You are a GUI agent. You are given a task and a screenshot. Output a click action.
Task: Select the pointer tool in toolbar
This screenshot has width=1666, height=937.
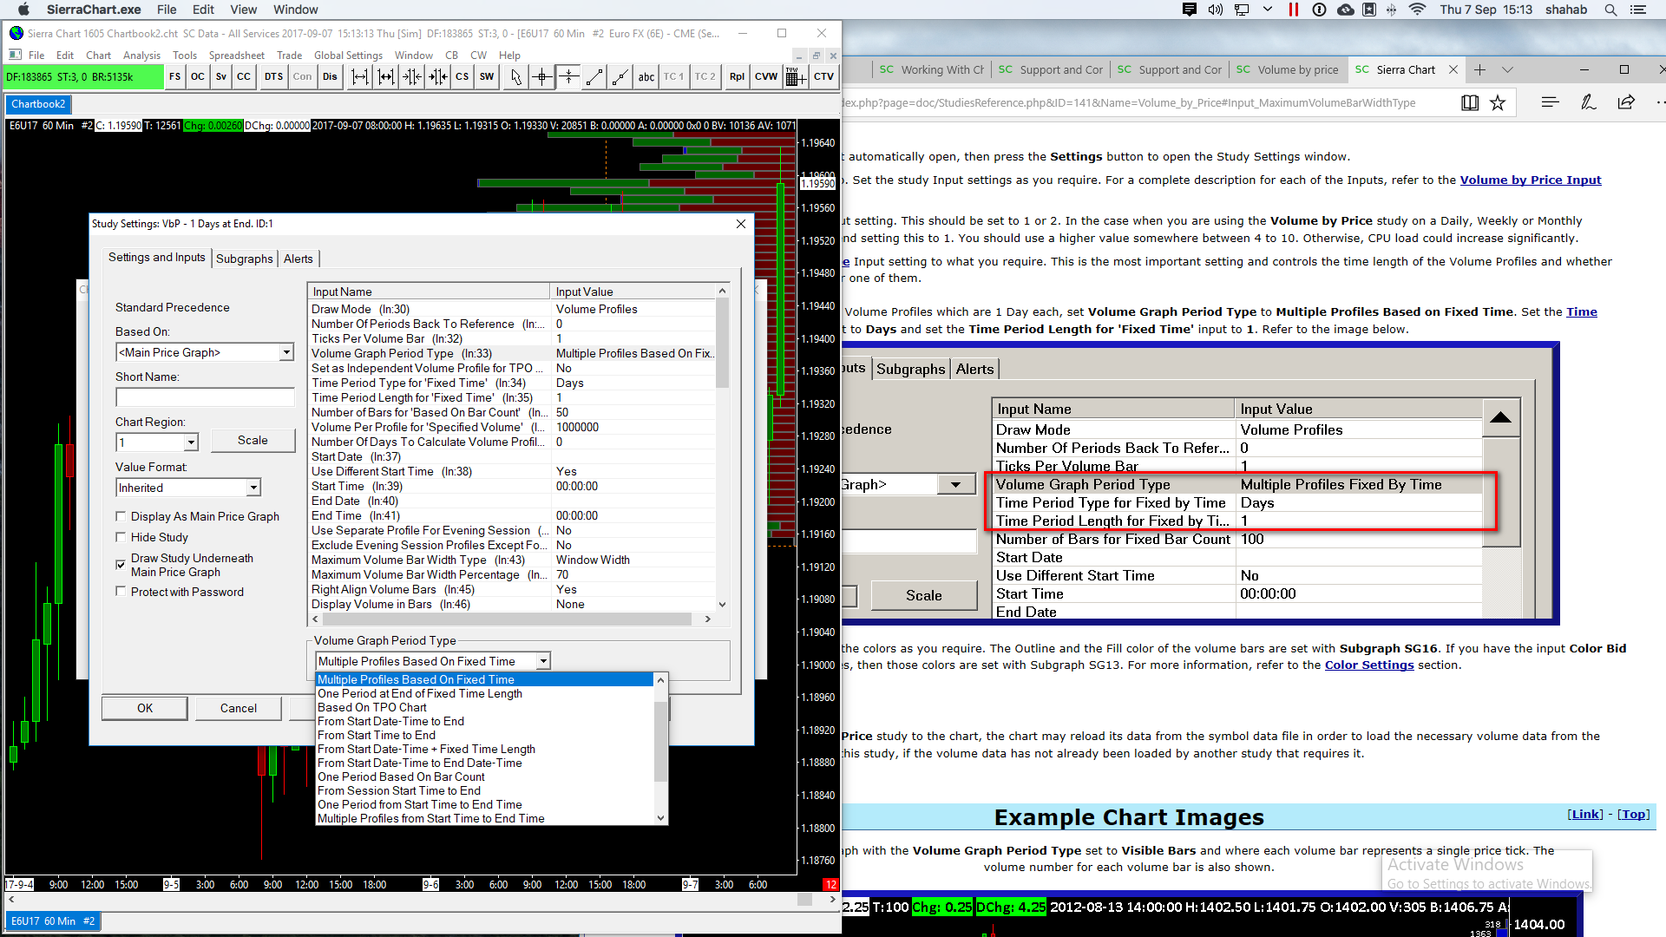(x=516, y=77)
